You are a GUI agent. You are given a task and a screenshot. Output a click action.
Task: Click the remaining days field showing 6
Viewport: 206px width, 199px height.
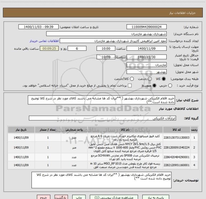(77, 49)
